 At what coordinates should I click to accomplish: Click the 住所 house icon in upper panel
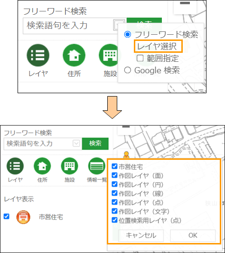coord(74,55)
